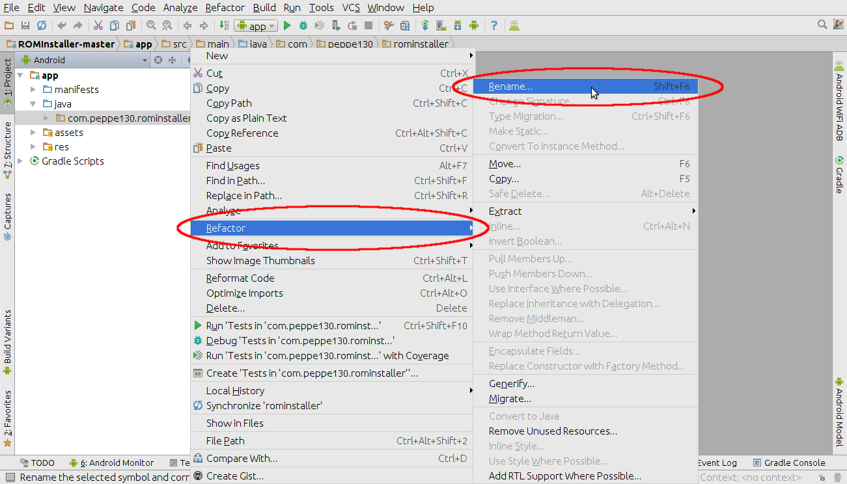Collapse the app module tree node
The width and height of the screenshot is (847, 484).
point(21,75)
